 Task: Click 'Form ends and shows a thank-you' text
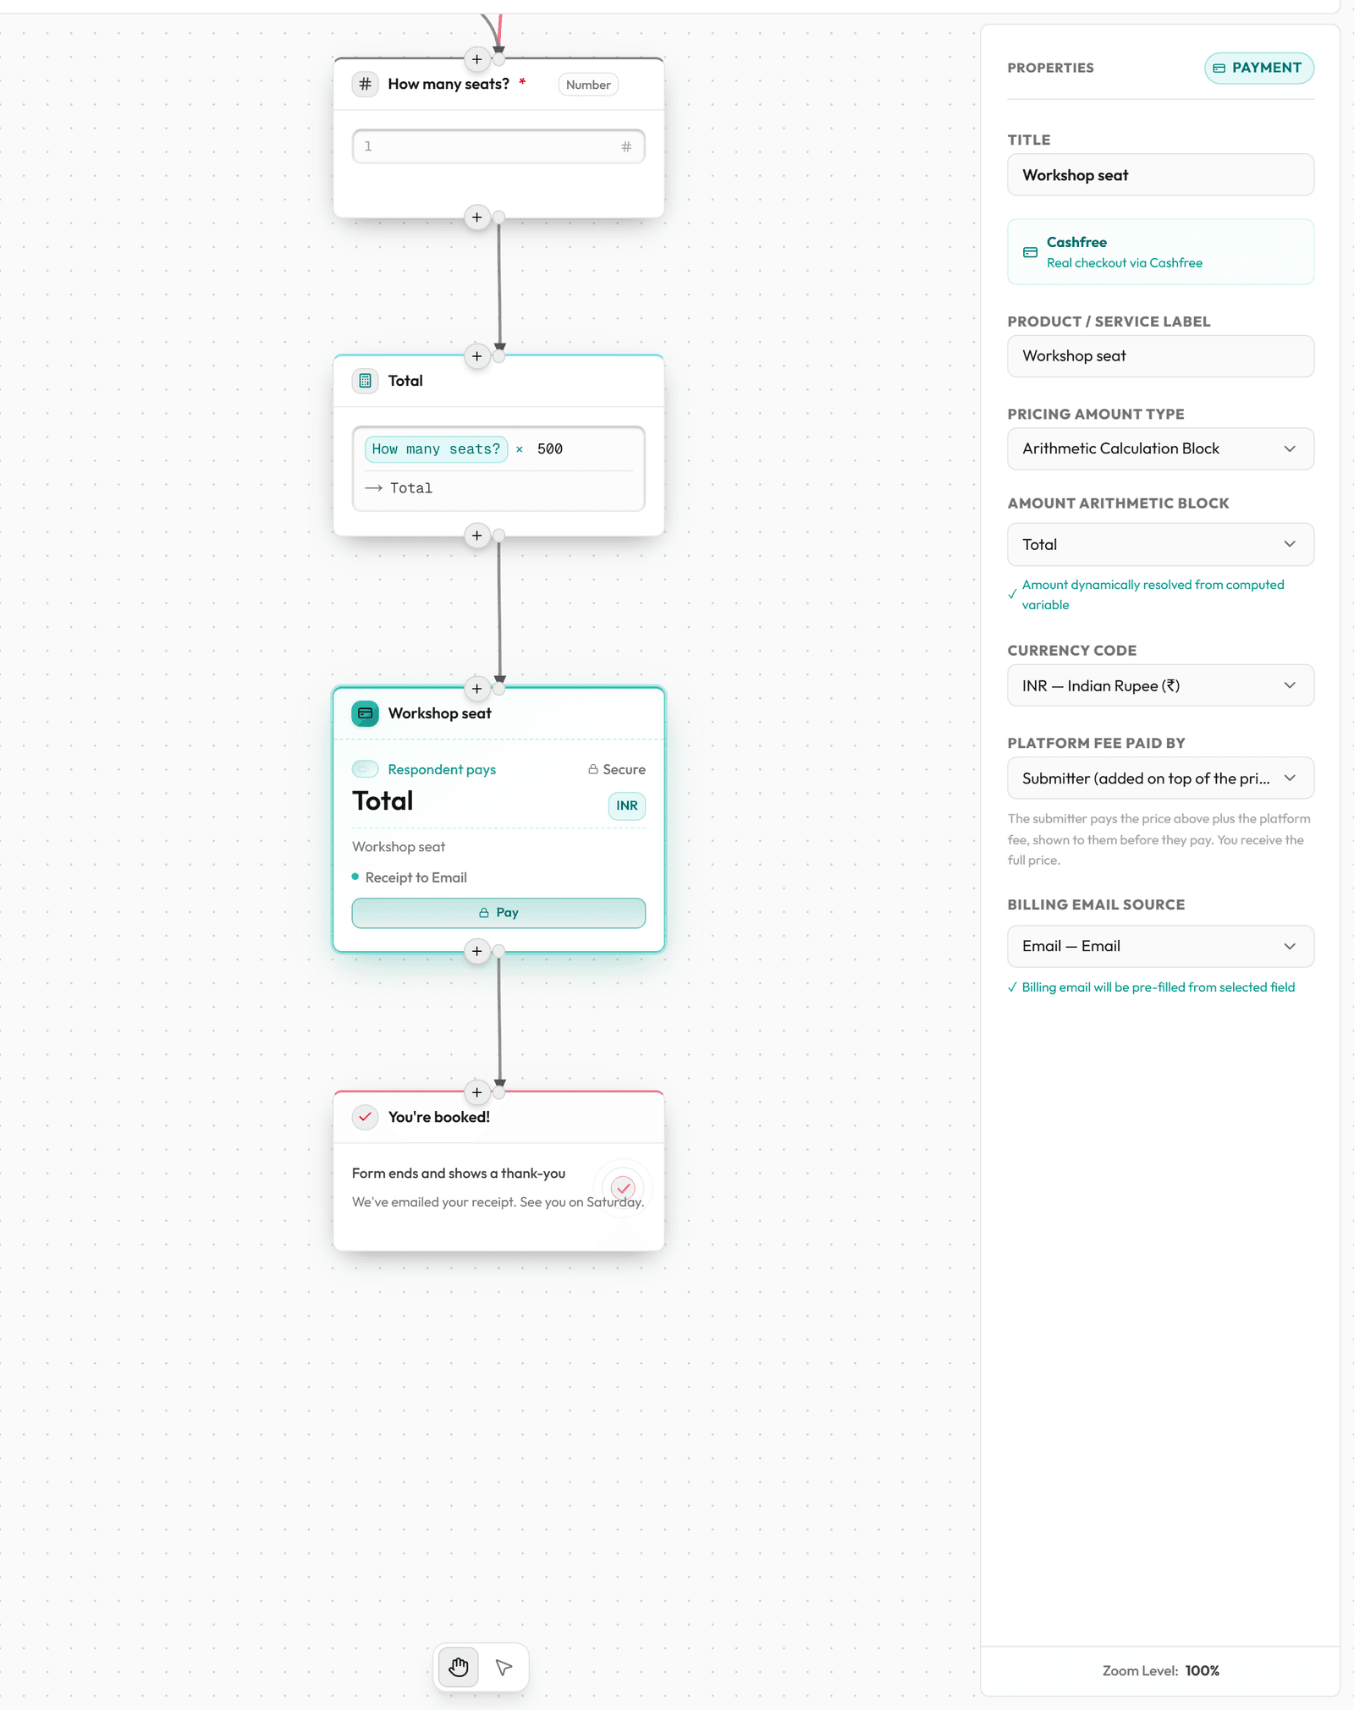pos(459,1174)
